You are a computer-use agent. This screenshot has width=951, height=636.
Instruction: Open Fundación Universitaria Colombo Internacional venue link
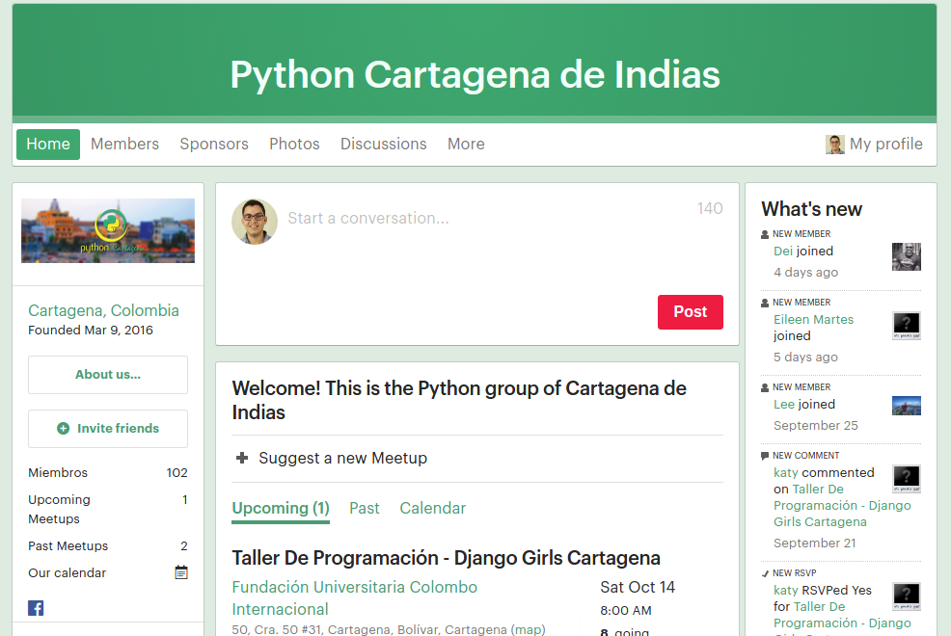[x=354, y=597]
